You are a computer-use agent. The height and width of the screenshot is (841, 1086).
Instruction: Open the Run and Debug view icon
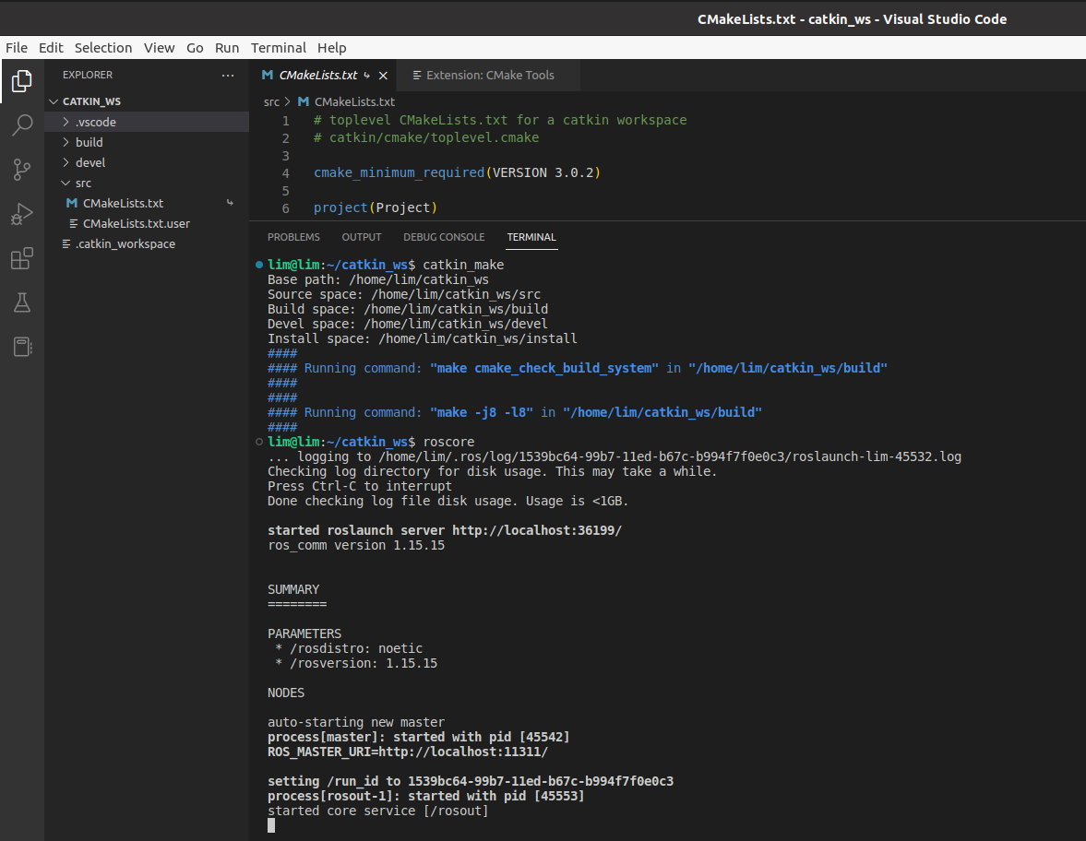coord(22,214)
